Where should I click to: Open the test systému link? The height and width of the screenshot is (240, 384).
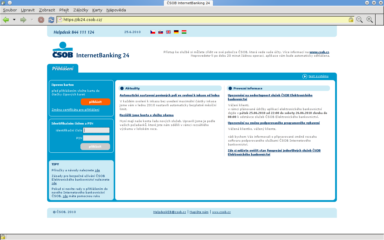[318, 76]
